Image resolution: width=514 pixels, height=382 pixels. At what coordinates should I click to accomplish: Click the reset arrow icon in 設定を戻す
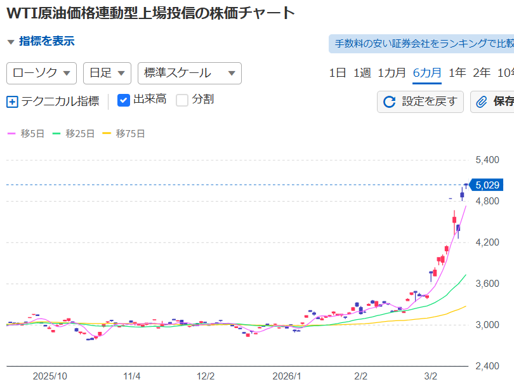click(x=390, y=102)
